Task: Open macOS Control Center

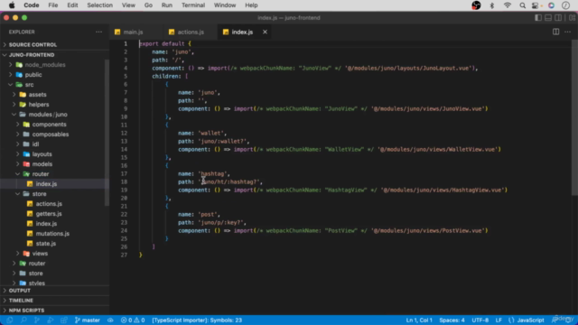Action: [x=536, y=5]
